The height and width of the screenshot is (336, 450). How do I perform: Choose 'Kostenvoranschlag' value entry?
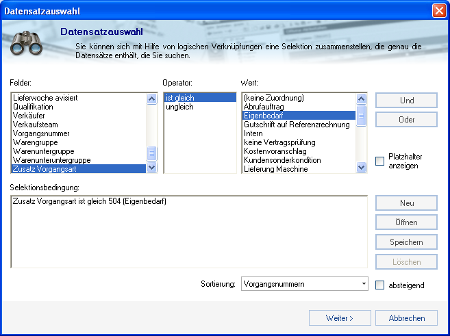click(x=273, y=151)
